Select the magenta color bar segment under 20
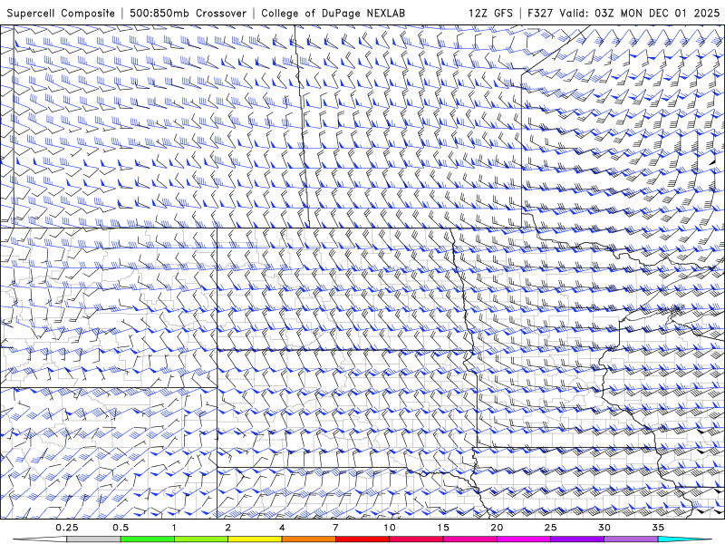725x544 pixels. point(524,539)
